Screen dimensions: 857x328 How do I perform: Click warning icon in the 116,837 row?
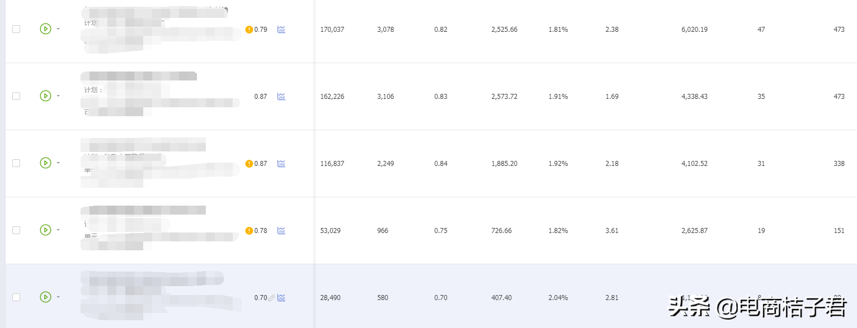click(249, 164)
